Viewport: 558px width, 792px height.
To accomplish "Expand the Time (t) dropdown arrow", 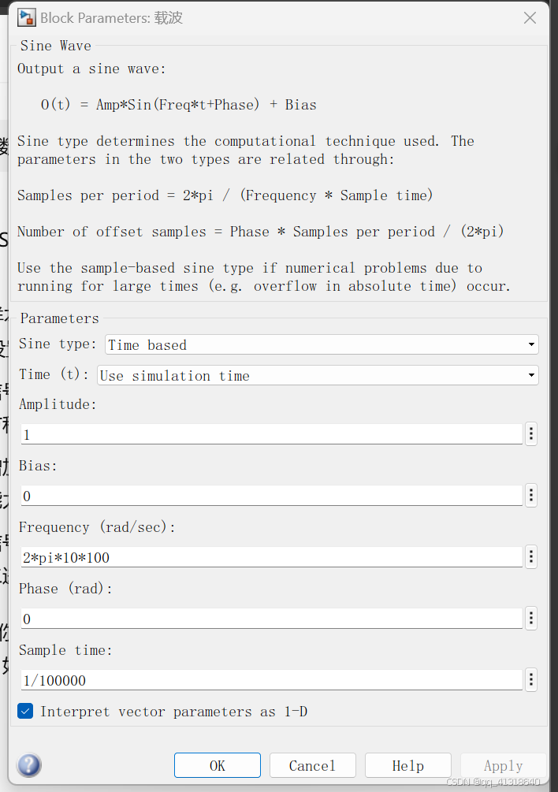I will click(531, 374).
